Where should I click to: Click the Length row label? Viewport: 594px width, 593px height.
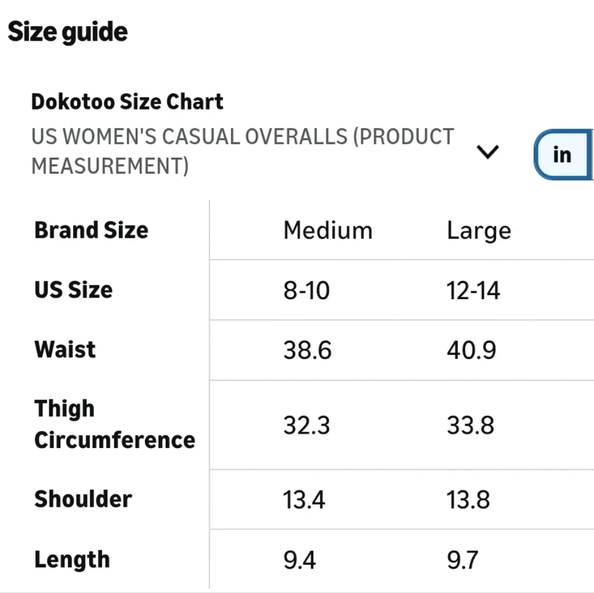coord(72,560)
